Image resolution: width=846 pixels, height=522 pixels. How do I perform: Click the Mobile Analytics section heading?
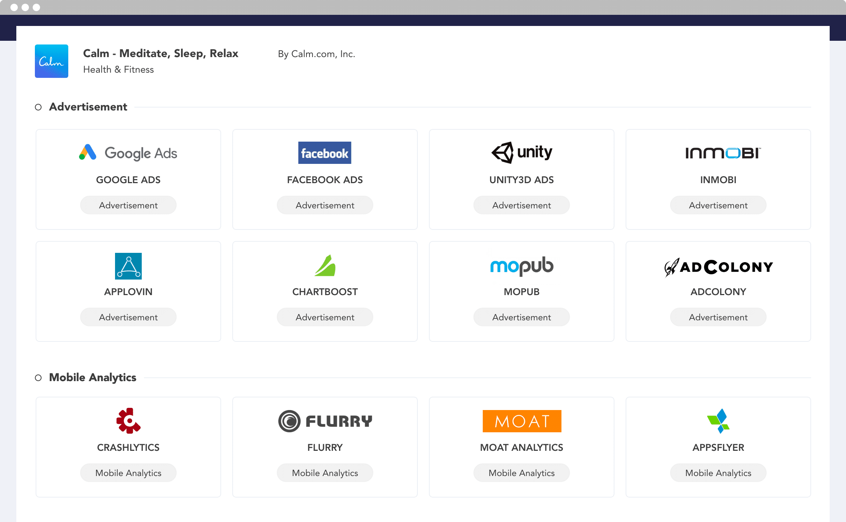(x=93, y=377)
